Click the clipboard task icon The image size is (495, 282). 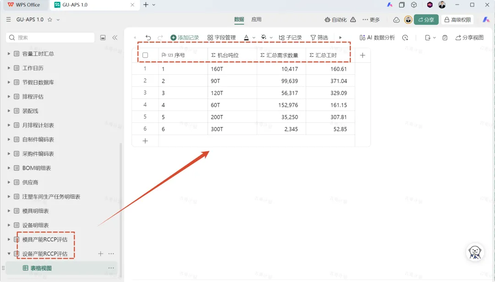[445, 38]
